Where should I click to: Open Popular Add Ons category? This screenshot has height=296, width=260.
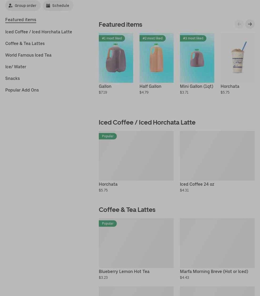(22, 90)
